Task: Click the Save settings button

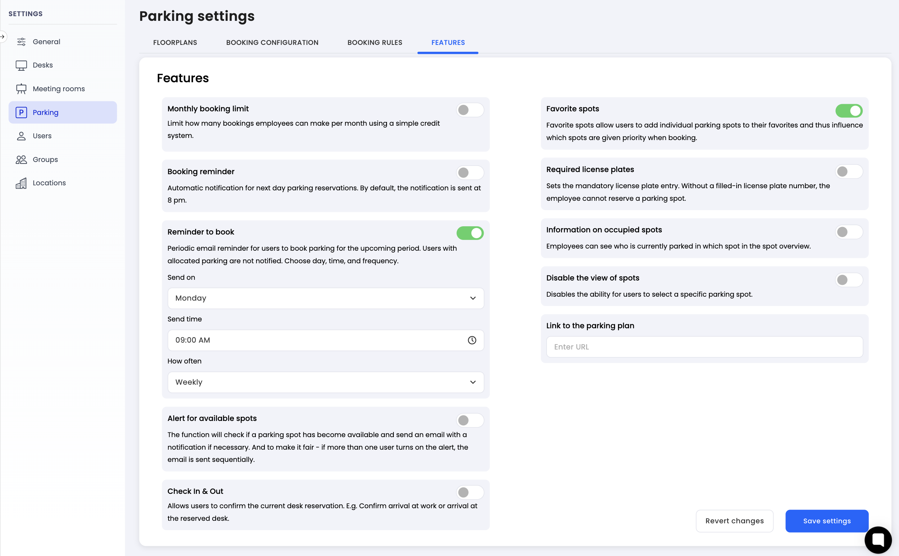Action: coord(826,521)
